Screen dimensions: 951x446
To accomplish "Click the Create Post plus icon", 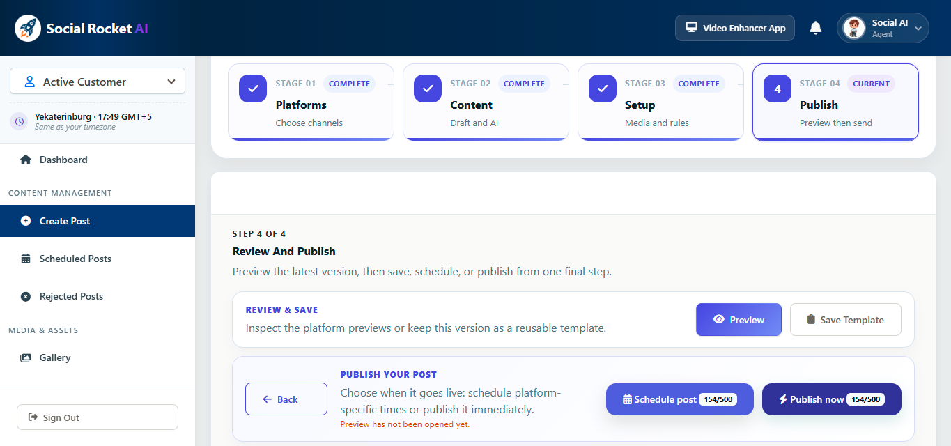I will click(x=26, y=221).
